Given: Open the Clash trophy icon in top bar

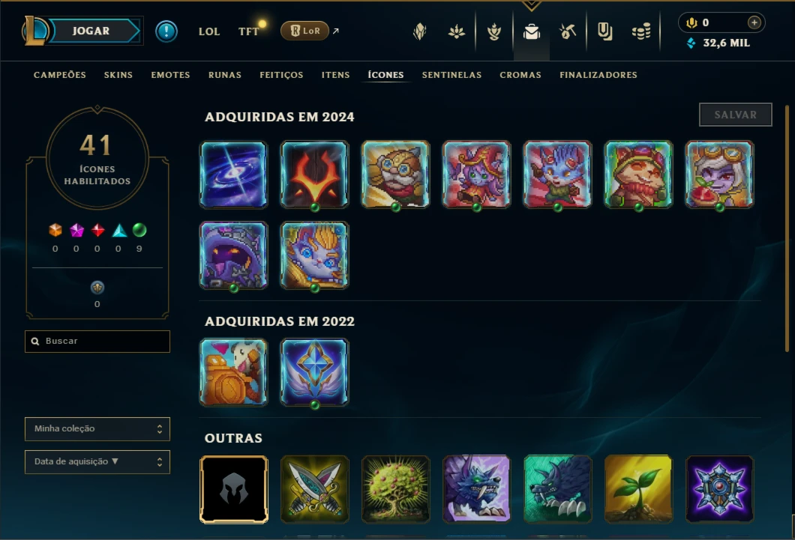Looking at the screenshot, I should pos(493,32).
